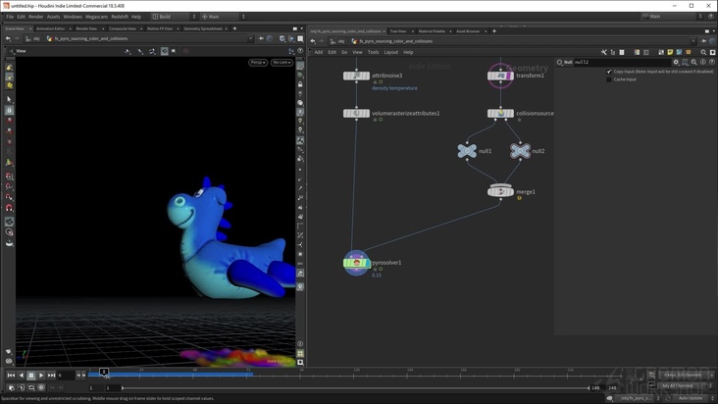Toggle the real-time playback button
The image size is (718, 404).
tap(41, 387)
